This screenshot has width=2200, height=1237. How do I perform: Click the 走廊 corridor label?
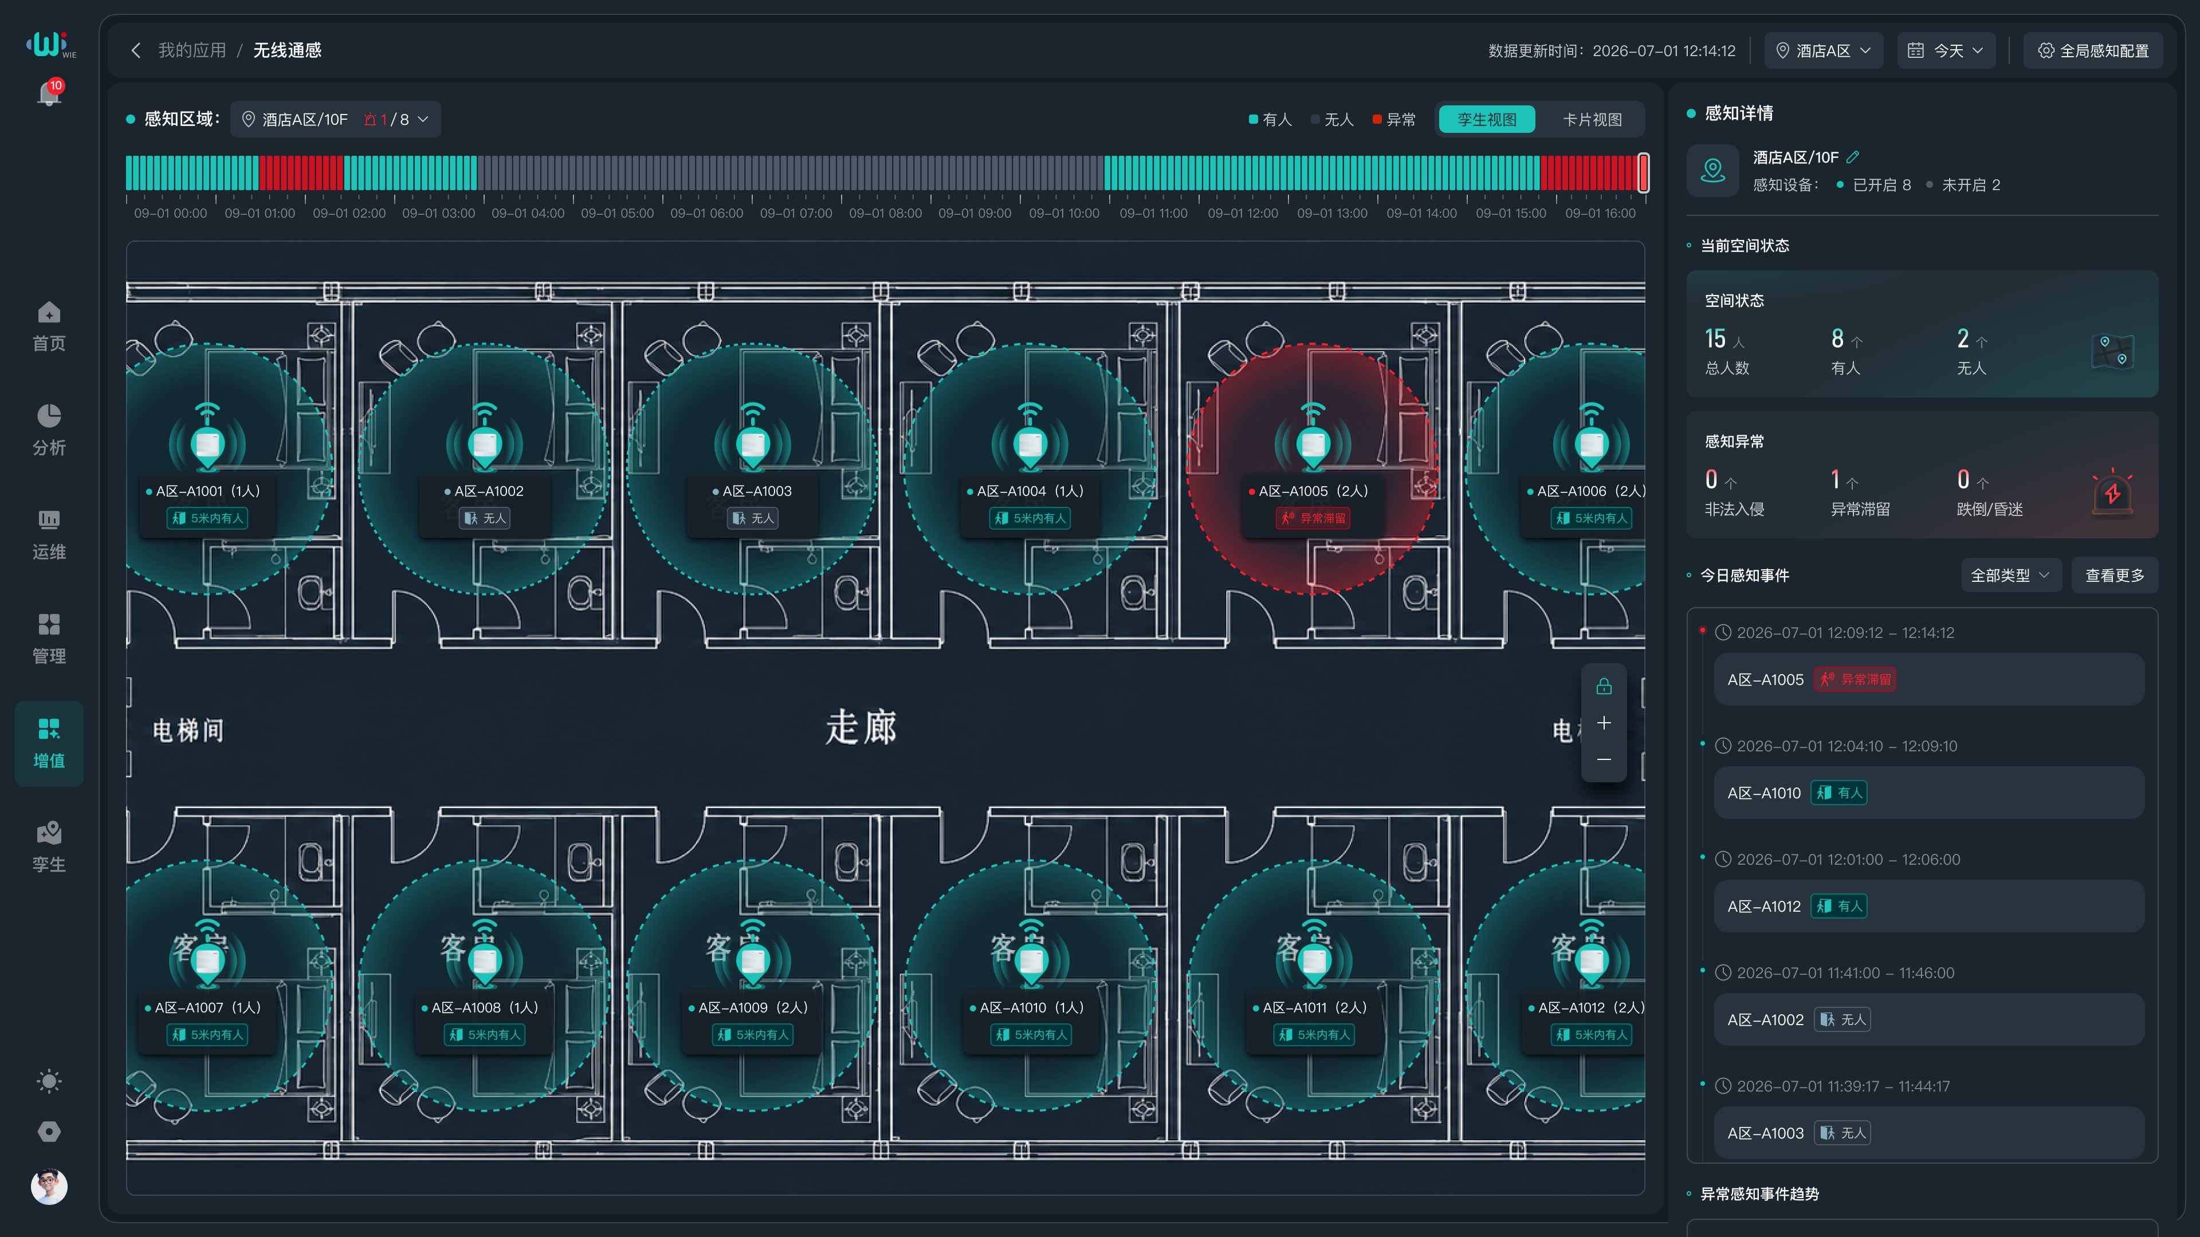[861, 727]
